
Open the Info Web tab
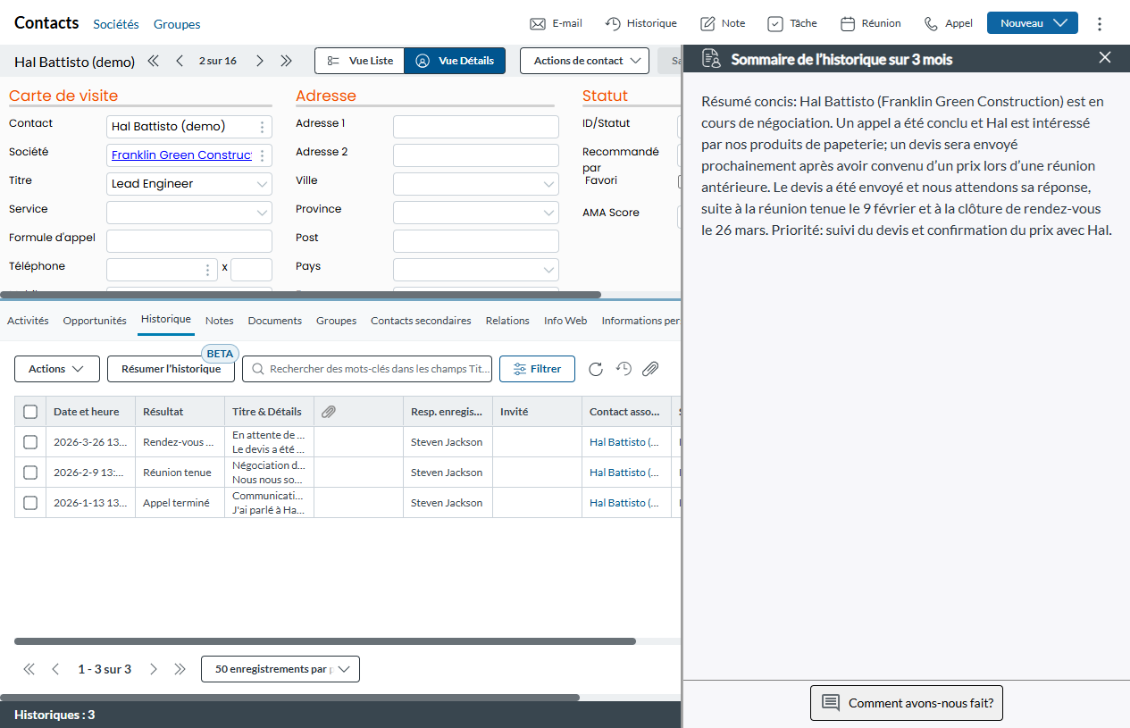tap(565, 321)
